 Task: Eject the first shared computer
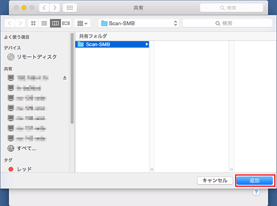click(65, 78)
